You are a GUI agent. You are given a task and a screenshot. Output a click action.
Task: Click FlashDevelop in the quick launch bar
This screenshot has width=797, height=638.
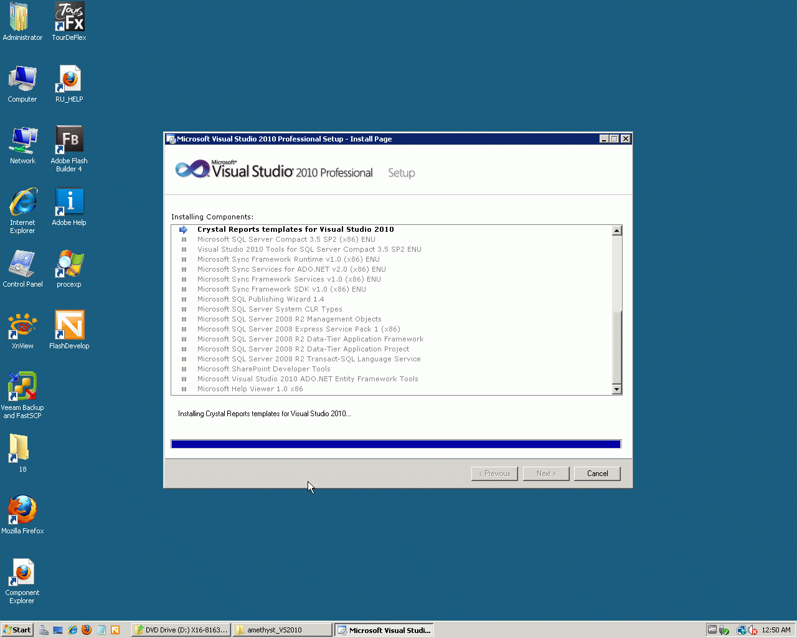115,630
